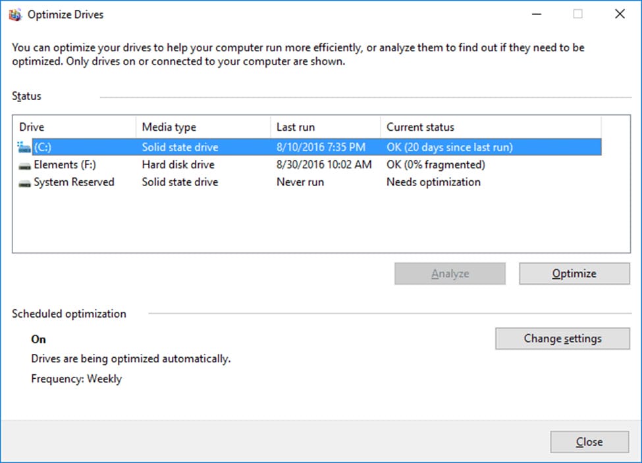Sort by the Drive column header

click(74, 127)
